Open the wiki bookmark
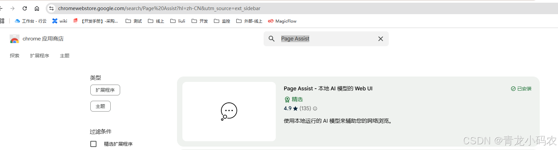The image size is (558, 150). 60,21
